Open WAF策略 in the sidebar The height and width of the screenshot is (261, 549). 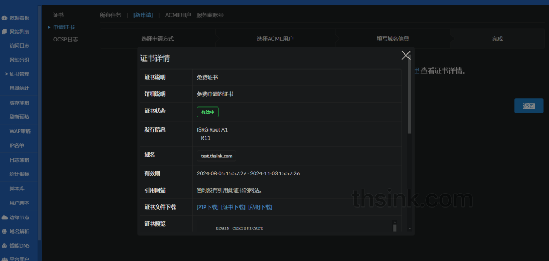click(20, 132)
